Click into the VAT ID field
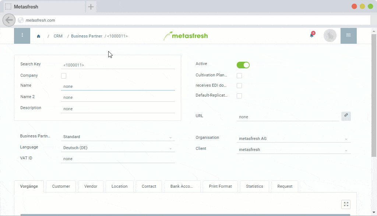377x216 pixels. tap(118, 159)
